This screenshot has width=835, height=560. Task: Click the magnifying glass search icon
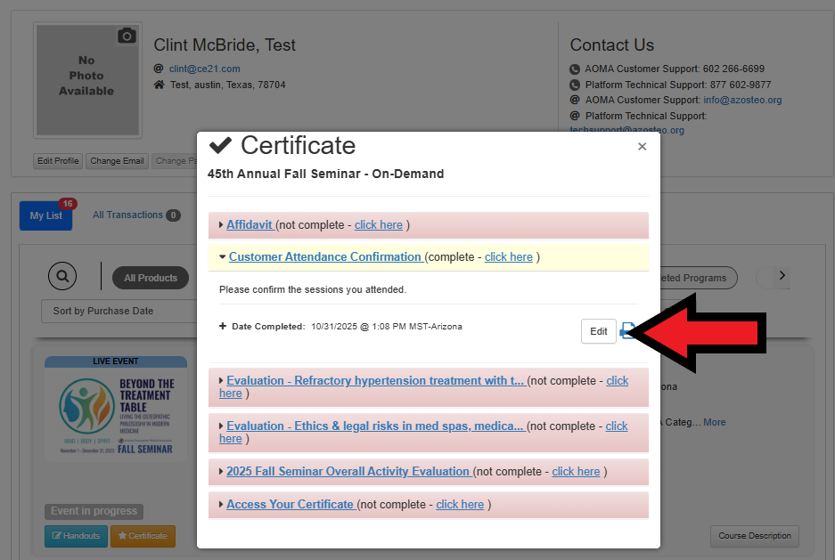click(x=62, y=277)
